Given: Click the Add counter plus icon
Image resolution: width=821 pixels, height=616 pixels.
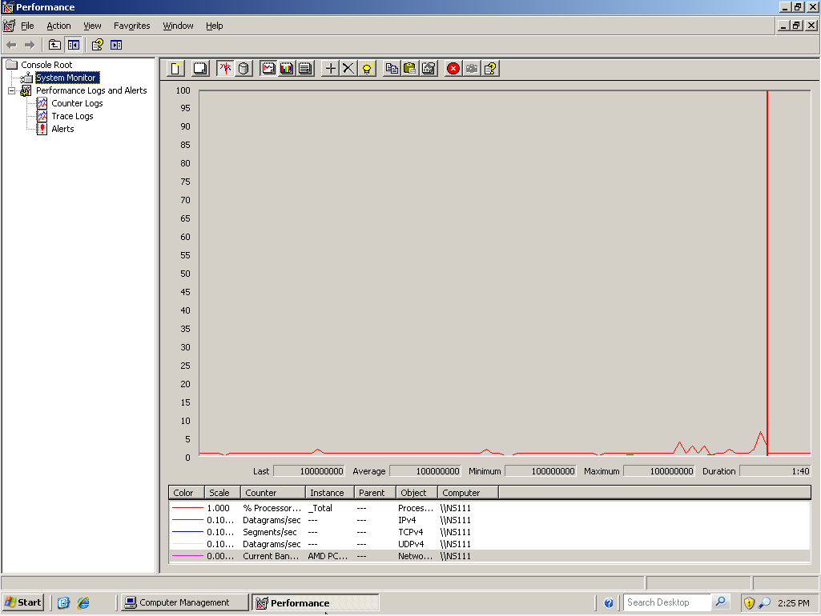Looking at the screenshot, I should 330,69.
